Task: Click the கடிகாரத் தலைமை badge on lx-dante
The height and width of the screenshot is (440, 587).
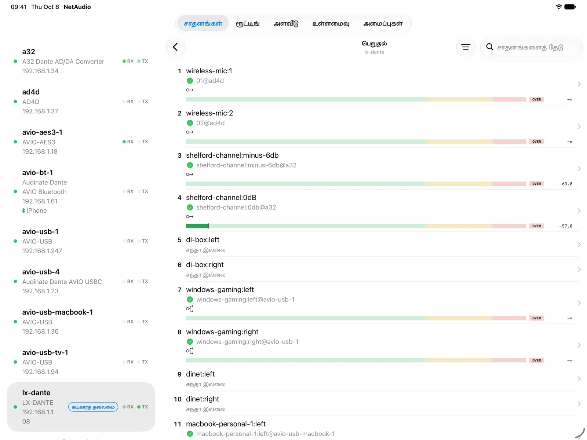Action: (93, 407)
